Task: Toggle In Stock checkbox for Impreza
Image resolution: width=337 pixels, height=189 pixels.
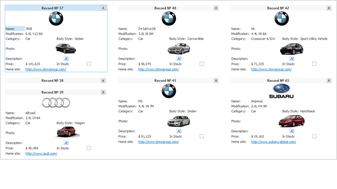Action: point(314,136)
